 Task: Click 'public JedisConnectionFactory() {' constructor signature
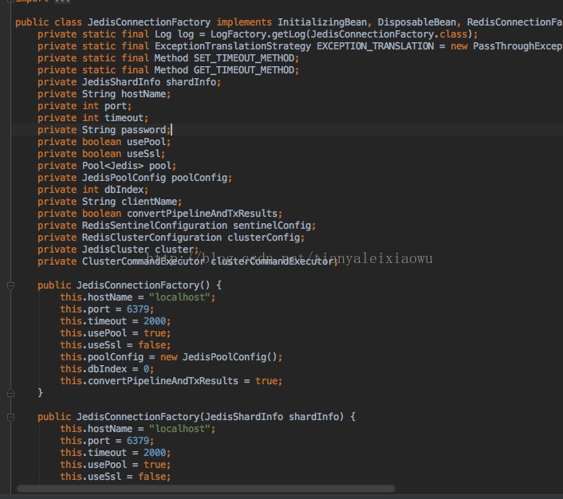pos(130,285)
